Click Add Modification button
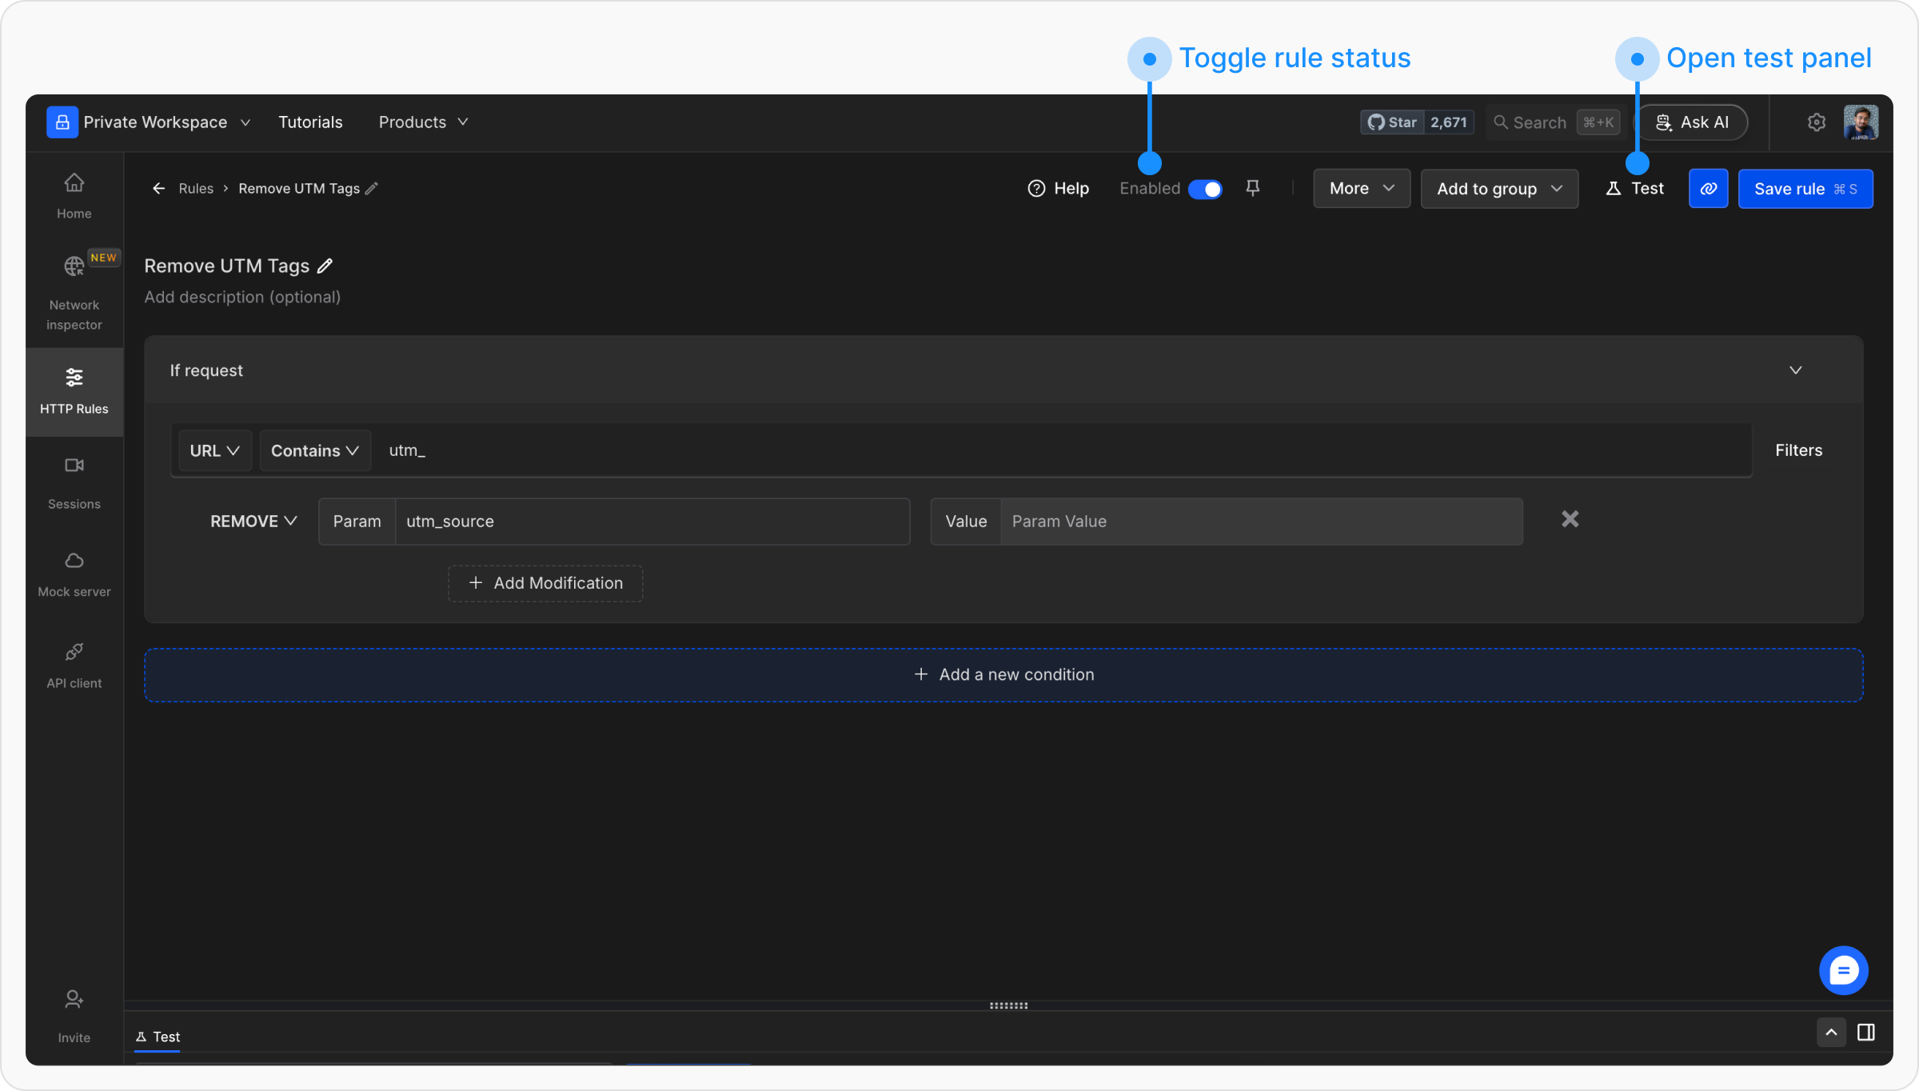 [x=545, y=583]
